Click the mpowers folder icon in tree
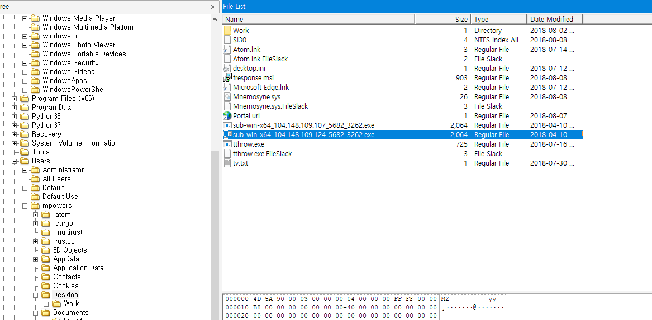 tap(35, 206)
